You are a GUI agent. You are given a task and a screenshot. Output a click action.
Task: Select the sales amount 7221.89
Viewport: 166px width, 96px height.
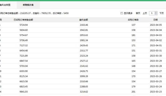24,56
